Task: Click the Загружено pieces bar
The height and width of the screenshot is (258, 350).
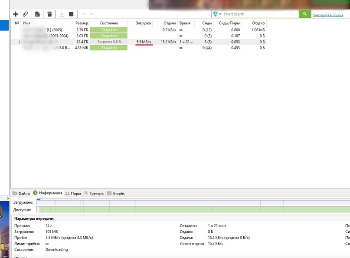Action: coord(193,202)
